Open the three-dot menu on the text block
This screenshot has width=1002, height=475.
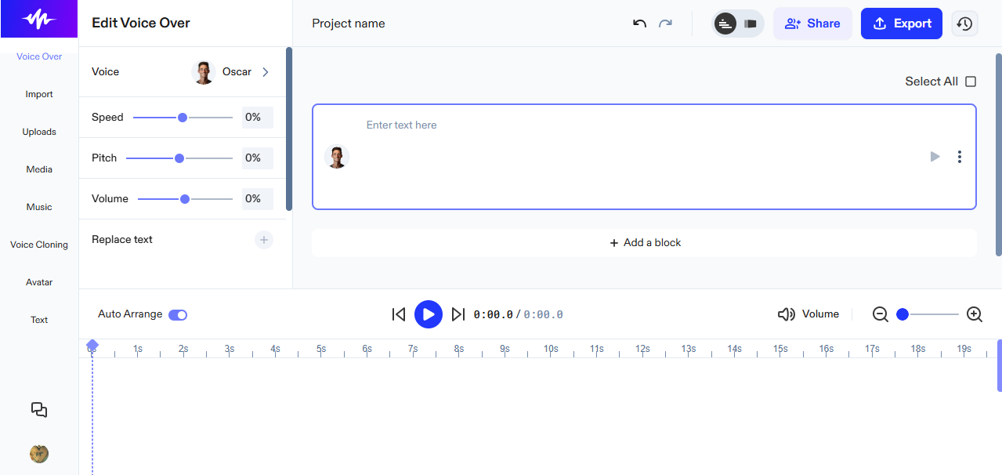point(960,156)
